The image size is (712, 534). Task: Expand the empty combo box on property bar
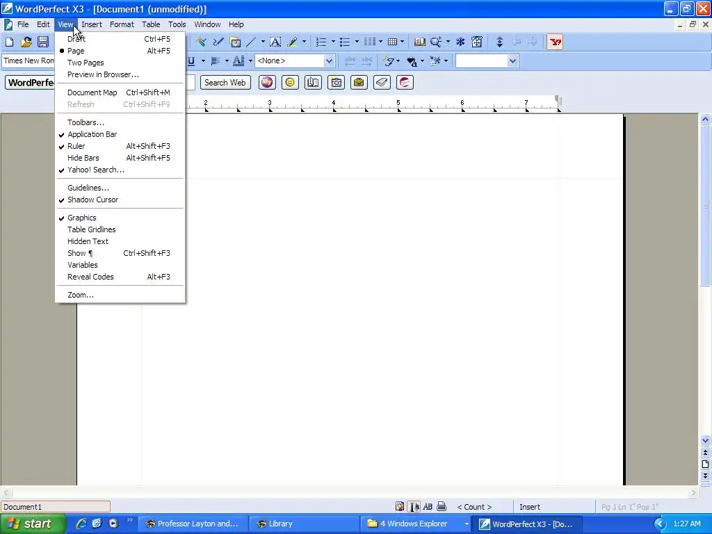[512, 61]
